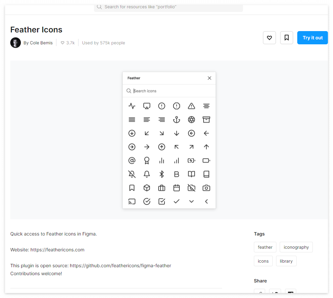Select the briefcase icon
This screenshot has width=333, height=298.
tap(162, 188)
